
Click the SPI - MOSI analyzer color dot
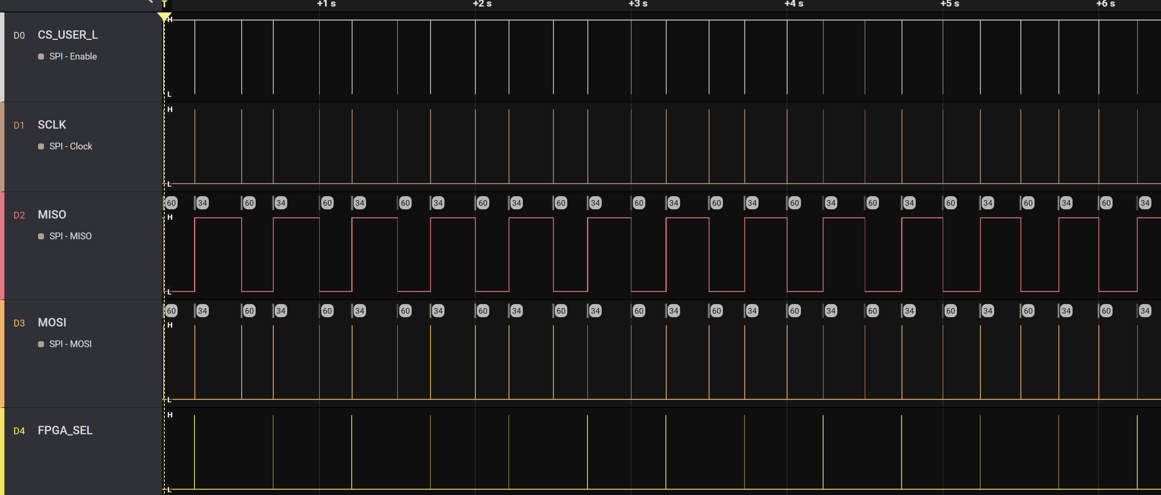(x=41, y=345)
